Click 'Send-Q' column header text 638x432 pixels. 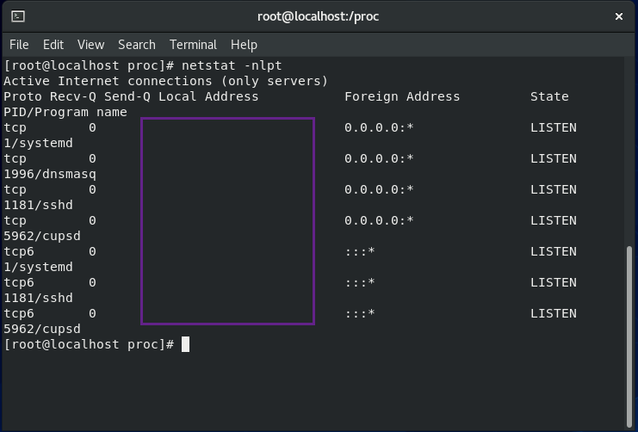[127, 96]
